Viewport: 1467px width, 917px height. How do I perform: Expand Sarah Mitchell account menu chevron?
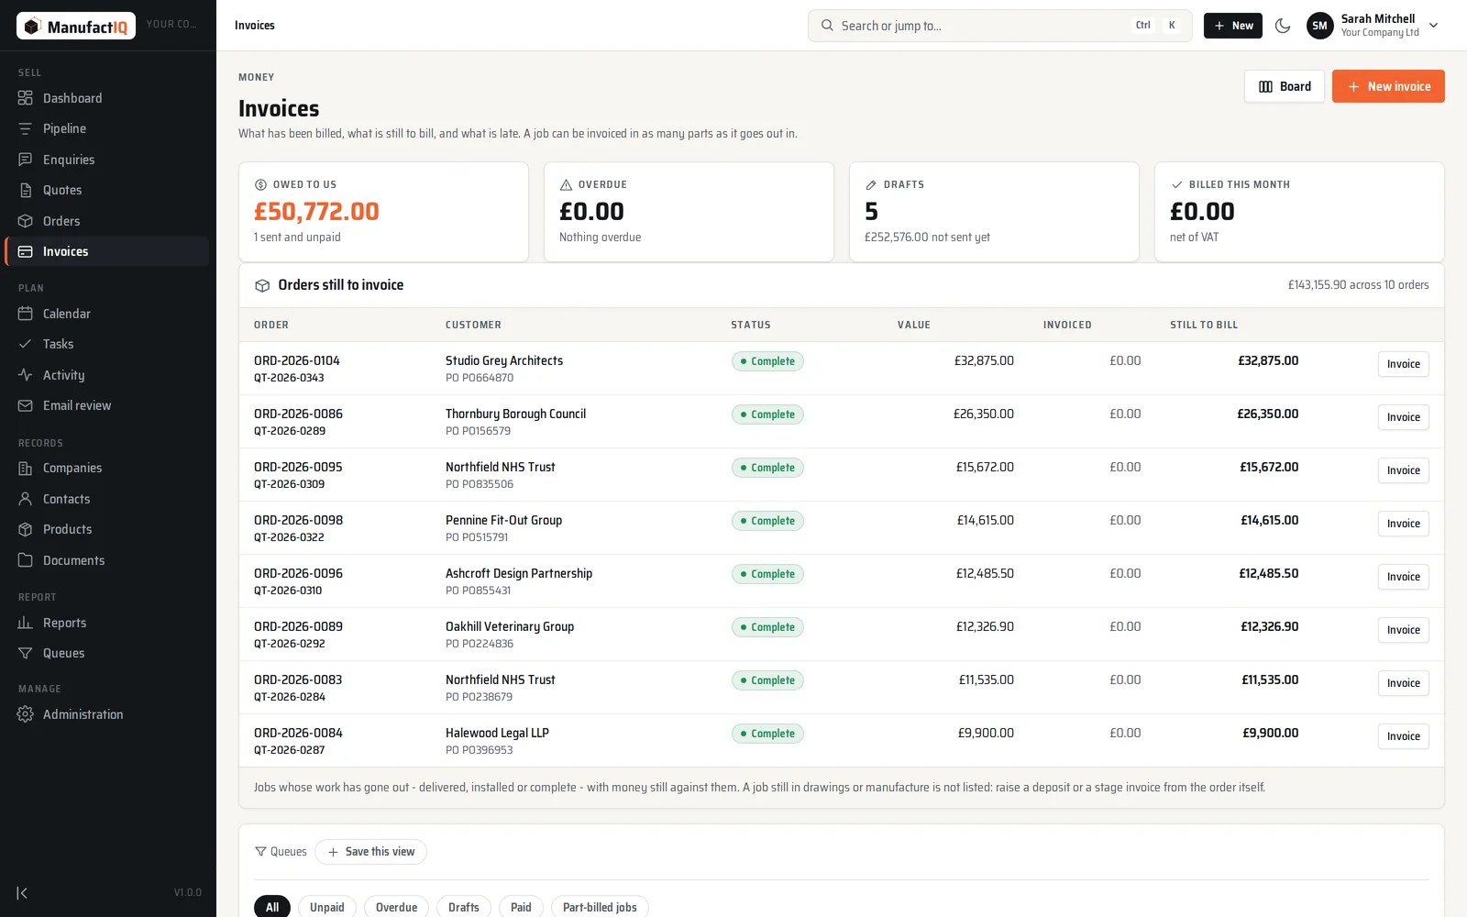tap(1433, 26)
